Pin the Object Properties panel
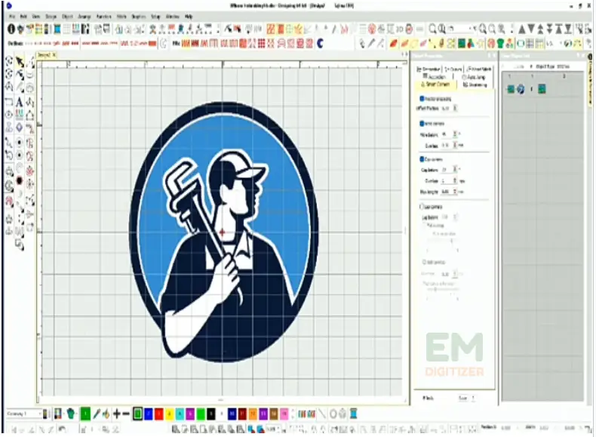Screen dimensions: 596x437 [x=490, y=56]
